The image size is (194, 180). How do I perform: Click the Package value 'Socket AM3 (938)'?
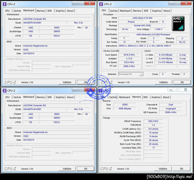(x=142, y=26)
